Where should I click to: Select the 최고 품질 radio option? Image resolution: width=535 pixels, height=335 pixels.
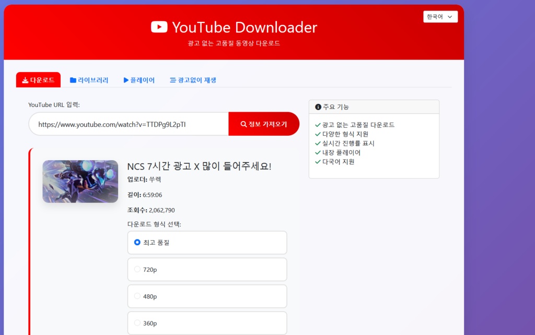tap(207, 242)
